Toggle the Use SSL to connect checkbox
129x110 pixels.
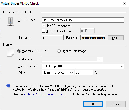coord(43,26)
